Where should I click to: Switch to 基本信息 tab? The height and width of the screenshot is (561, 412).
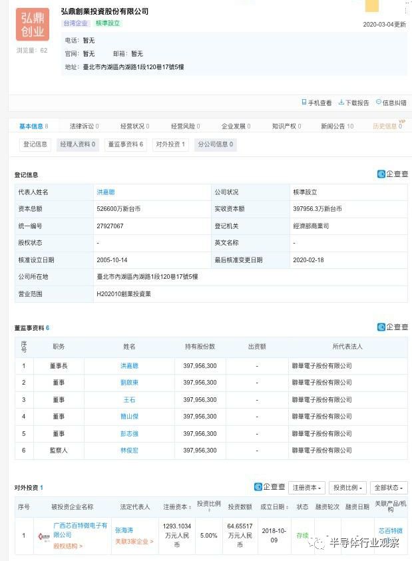pos(34,126)
